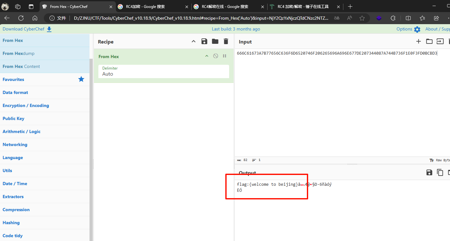Disable the From Hex operation
Image resolution: width=450 pixels, height=241 pixels.
coord(215,56)
